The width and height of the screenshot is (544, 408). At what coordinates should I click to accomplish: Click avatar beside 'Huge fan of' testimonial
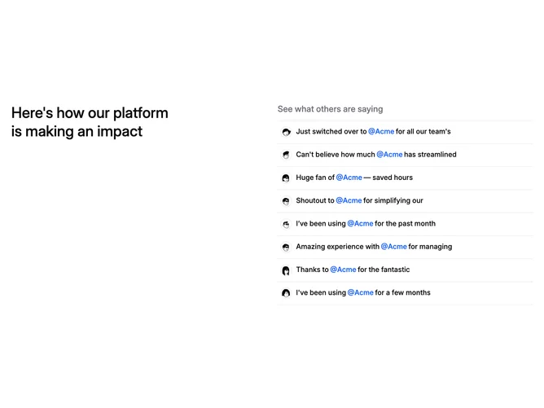tap(286, 178)
